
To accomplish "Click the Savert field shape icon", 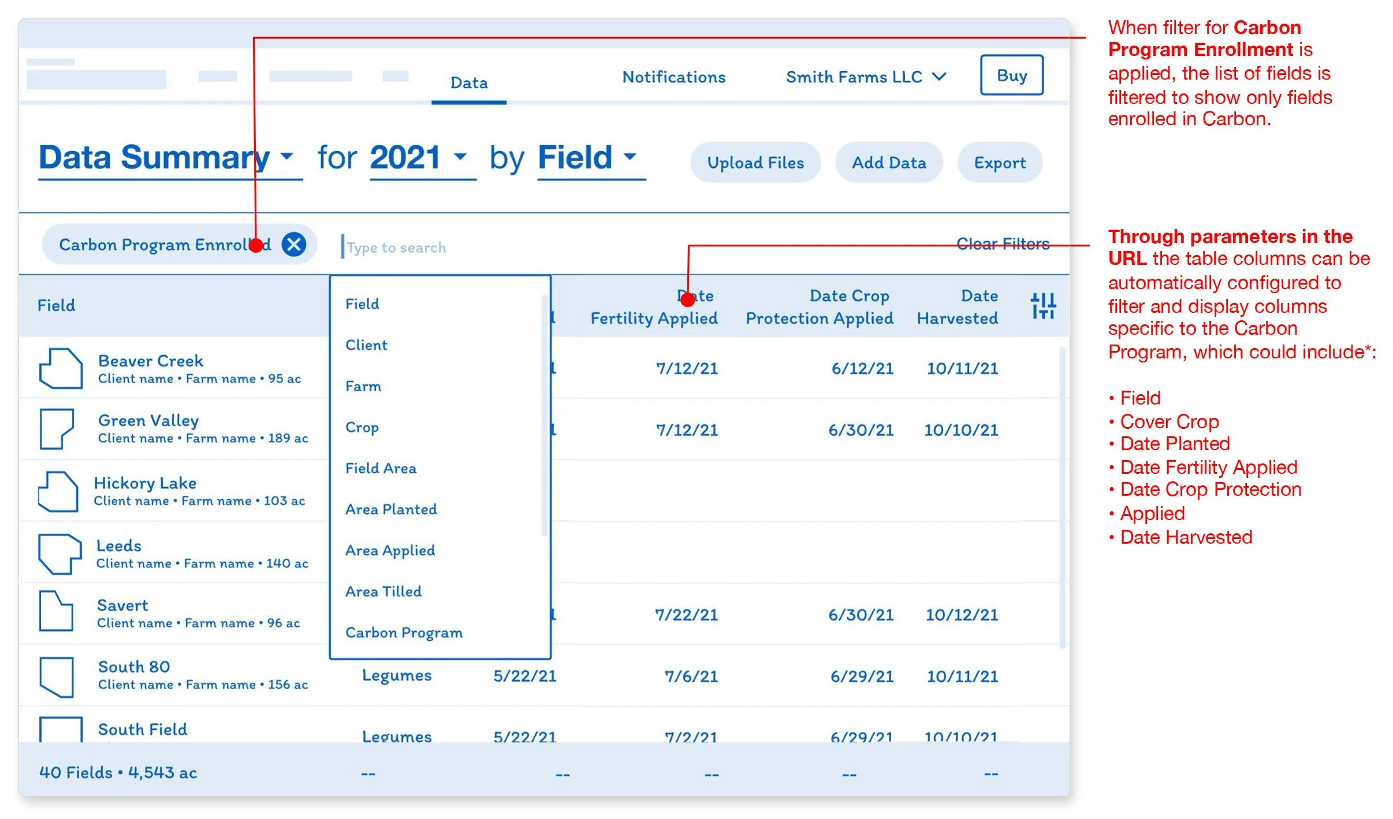I will pyautogui.click(x=56, y=611).
